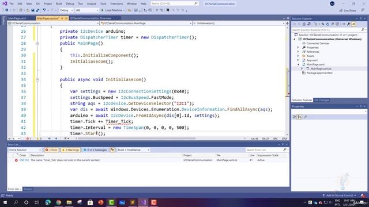Click the Refresh icon in Solution Explorer
369x207 pixels.
point(327,24)
